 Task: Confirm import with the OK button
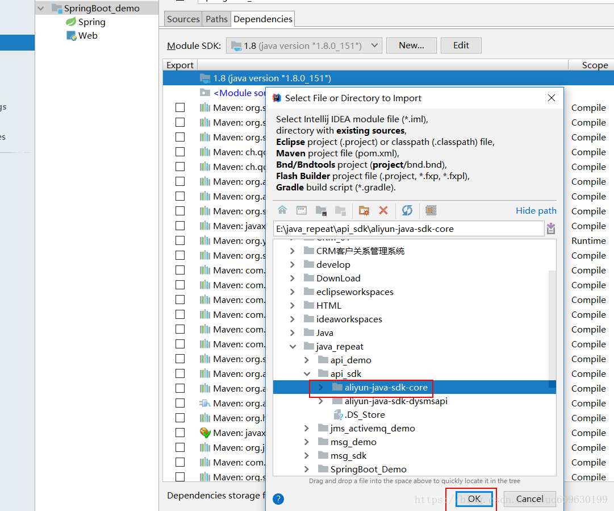click(474, 499)
